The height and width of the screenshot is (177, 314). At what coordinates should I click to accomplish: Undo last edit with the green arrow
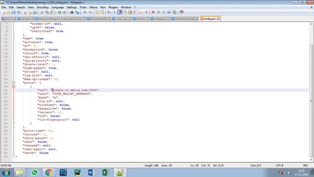[x=59, y=12]
